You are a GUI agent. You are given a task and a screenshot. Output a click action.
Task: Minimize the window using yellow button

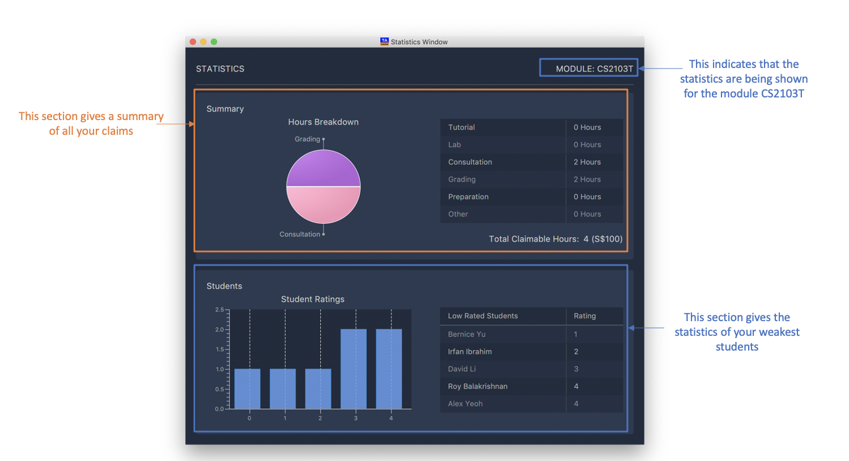[x=203, y=42]
